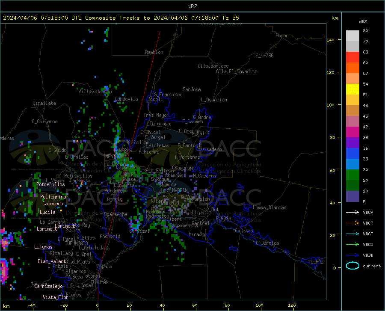
Task: Click the Catitas map label
Action: coord(244,231)
